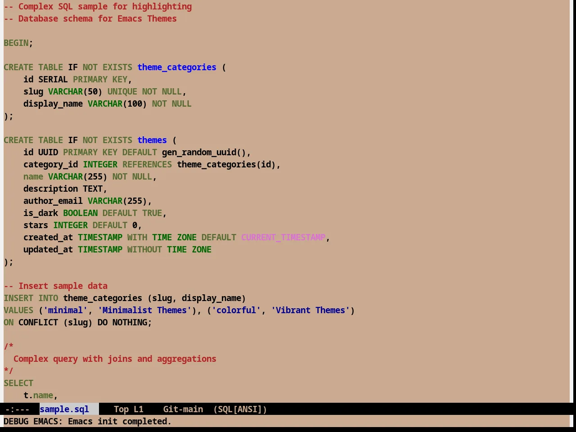The height and width of the screenshot is (432, 576).
Task: Click 'description TEXT' line
Action: point(65,189)
